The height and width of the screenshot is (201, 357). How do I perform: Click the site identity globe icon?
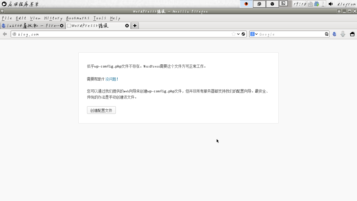tap(14, 34)
